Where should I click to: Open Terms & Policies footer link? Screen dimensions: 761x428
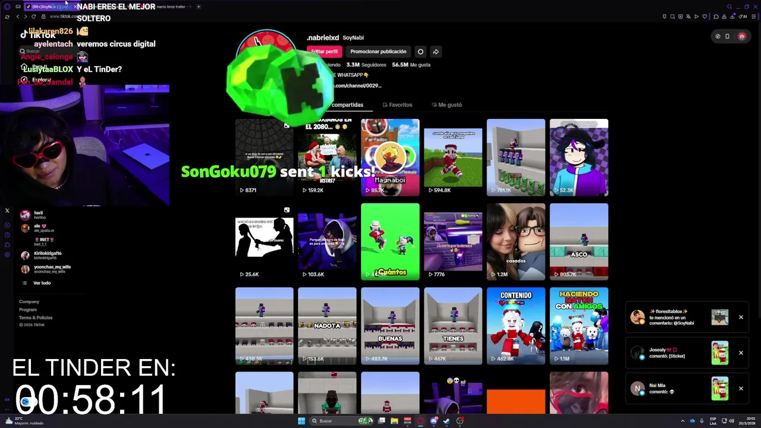point(36,317)
